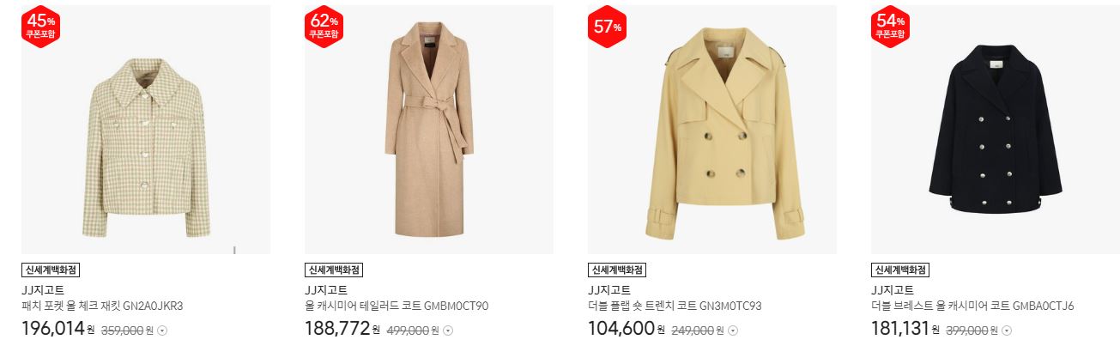This screenshot has height=364, width=1120.
Task: Click the 57% discount badge
Action: click(x=607, y=27)
